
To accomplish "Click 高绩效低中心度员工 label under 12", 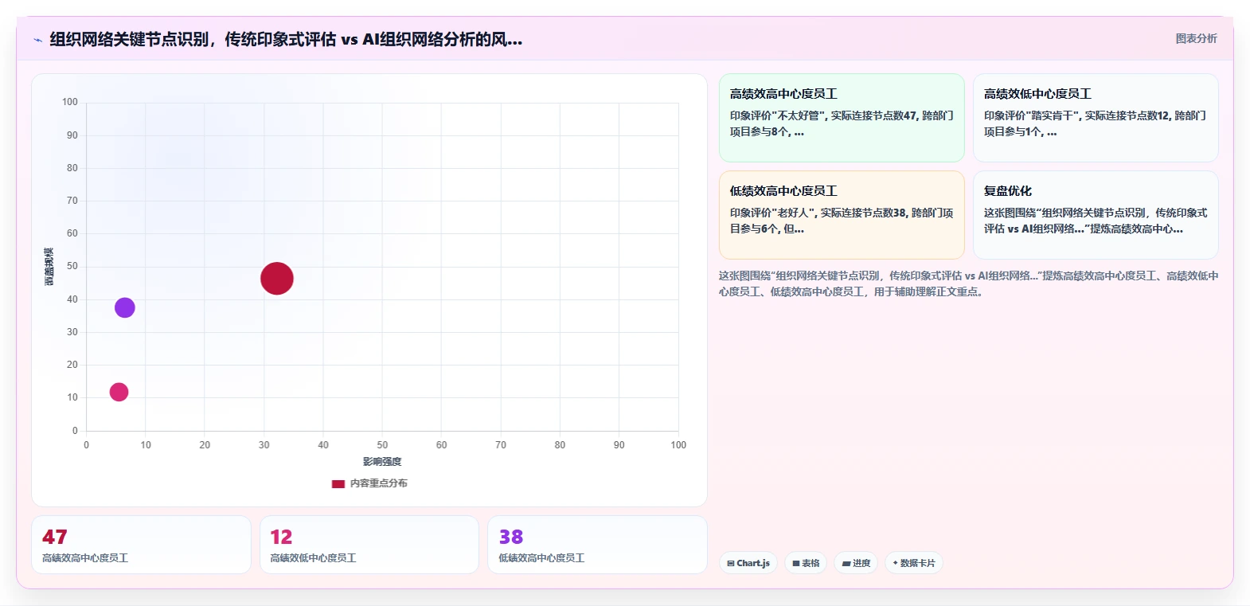I will point(313,558).
